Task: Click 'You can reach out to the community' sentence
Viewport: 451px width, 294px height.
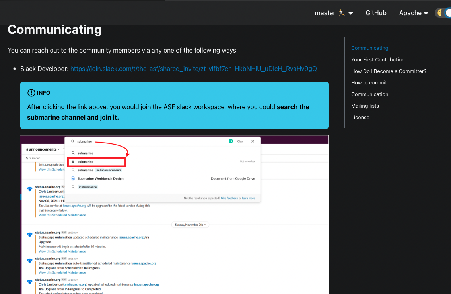Action: [123, 51]
